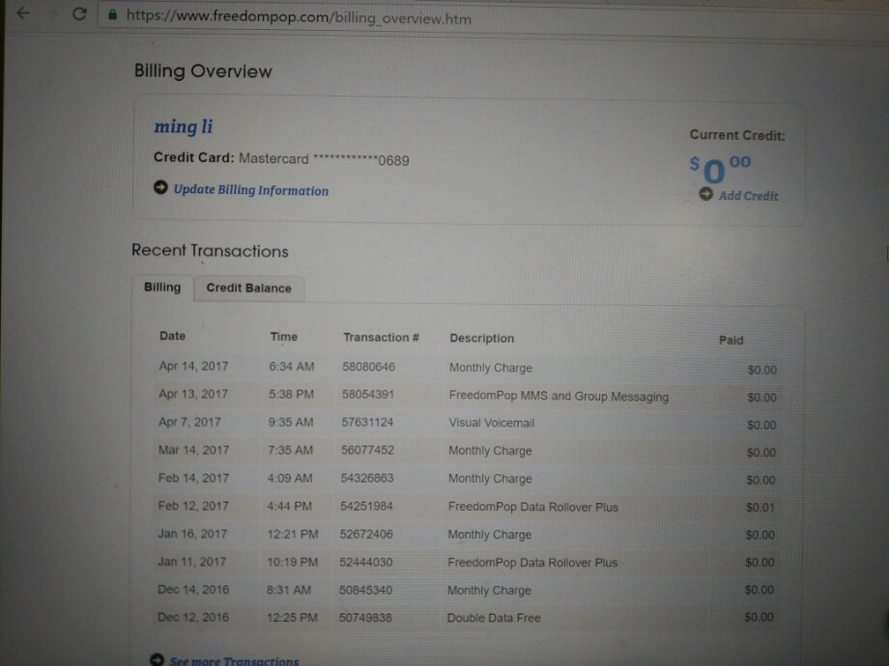Click the Billing Overview heading

[203, 71]
